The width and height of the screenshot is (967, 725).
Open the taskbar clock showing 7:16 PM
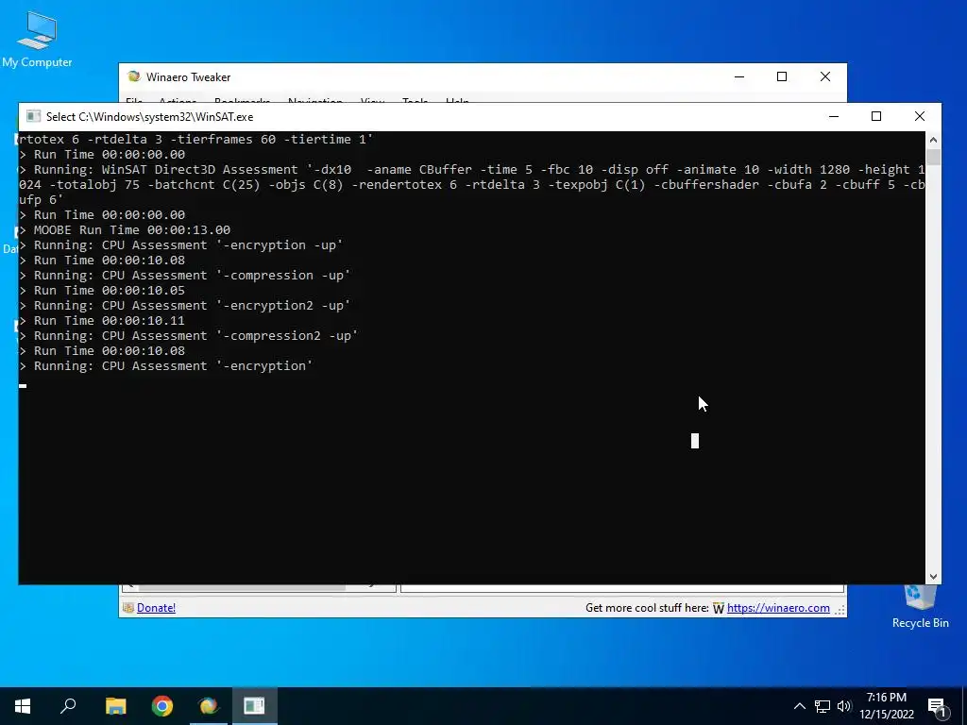886,706
